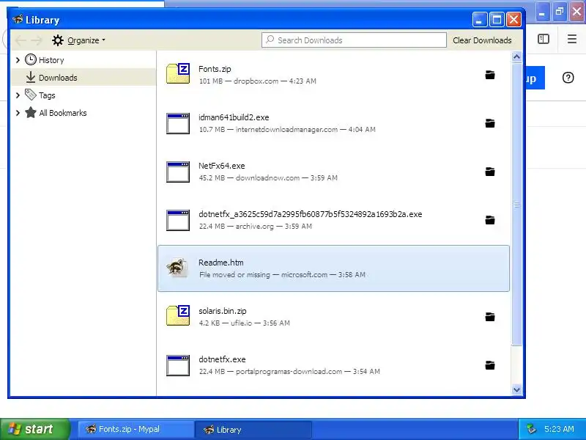The height and width of the screenshot is (440, 586).
Task: Select Tags label in the sidebar
Action: [x=47, y=95]
